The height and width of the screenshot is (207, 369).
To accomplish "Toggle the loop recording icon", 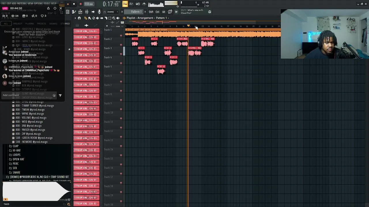I will (138, 4).
